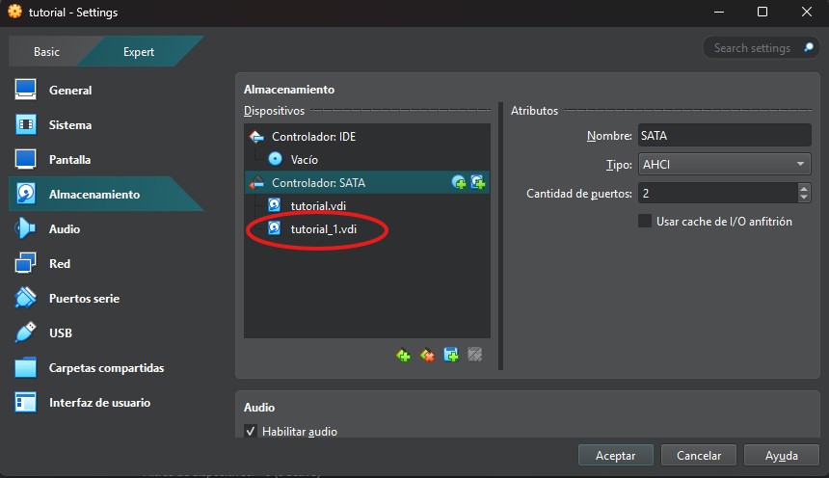The height and width of the screenshot is (478, 829).
Task: Click the Ayuda button
Action: tap(782, 455)
